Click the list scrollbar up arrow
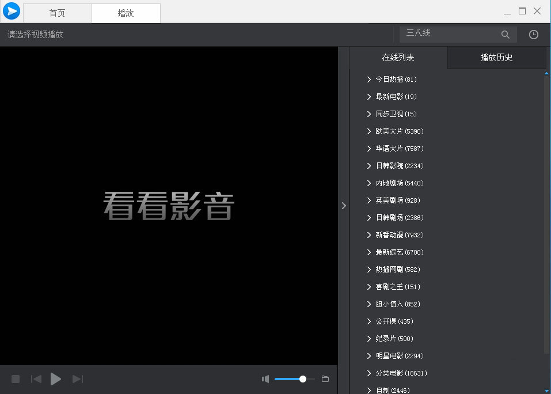This screenshot has height=394, width=551. 546,74
